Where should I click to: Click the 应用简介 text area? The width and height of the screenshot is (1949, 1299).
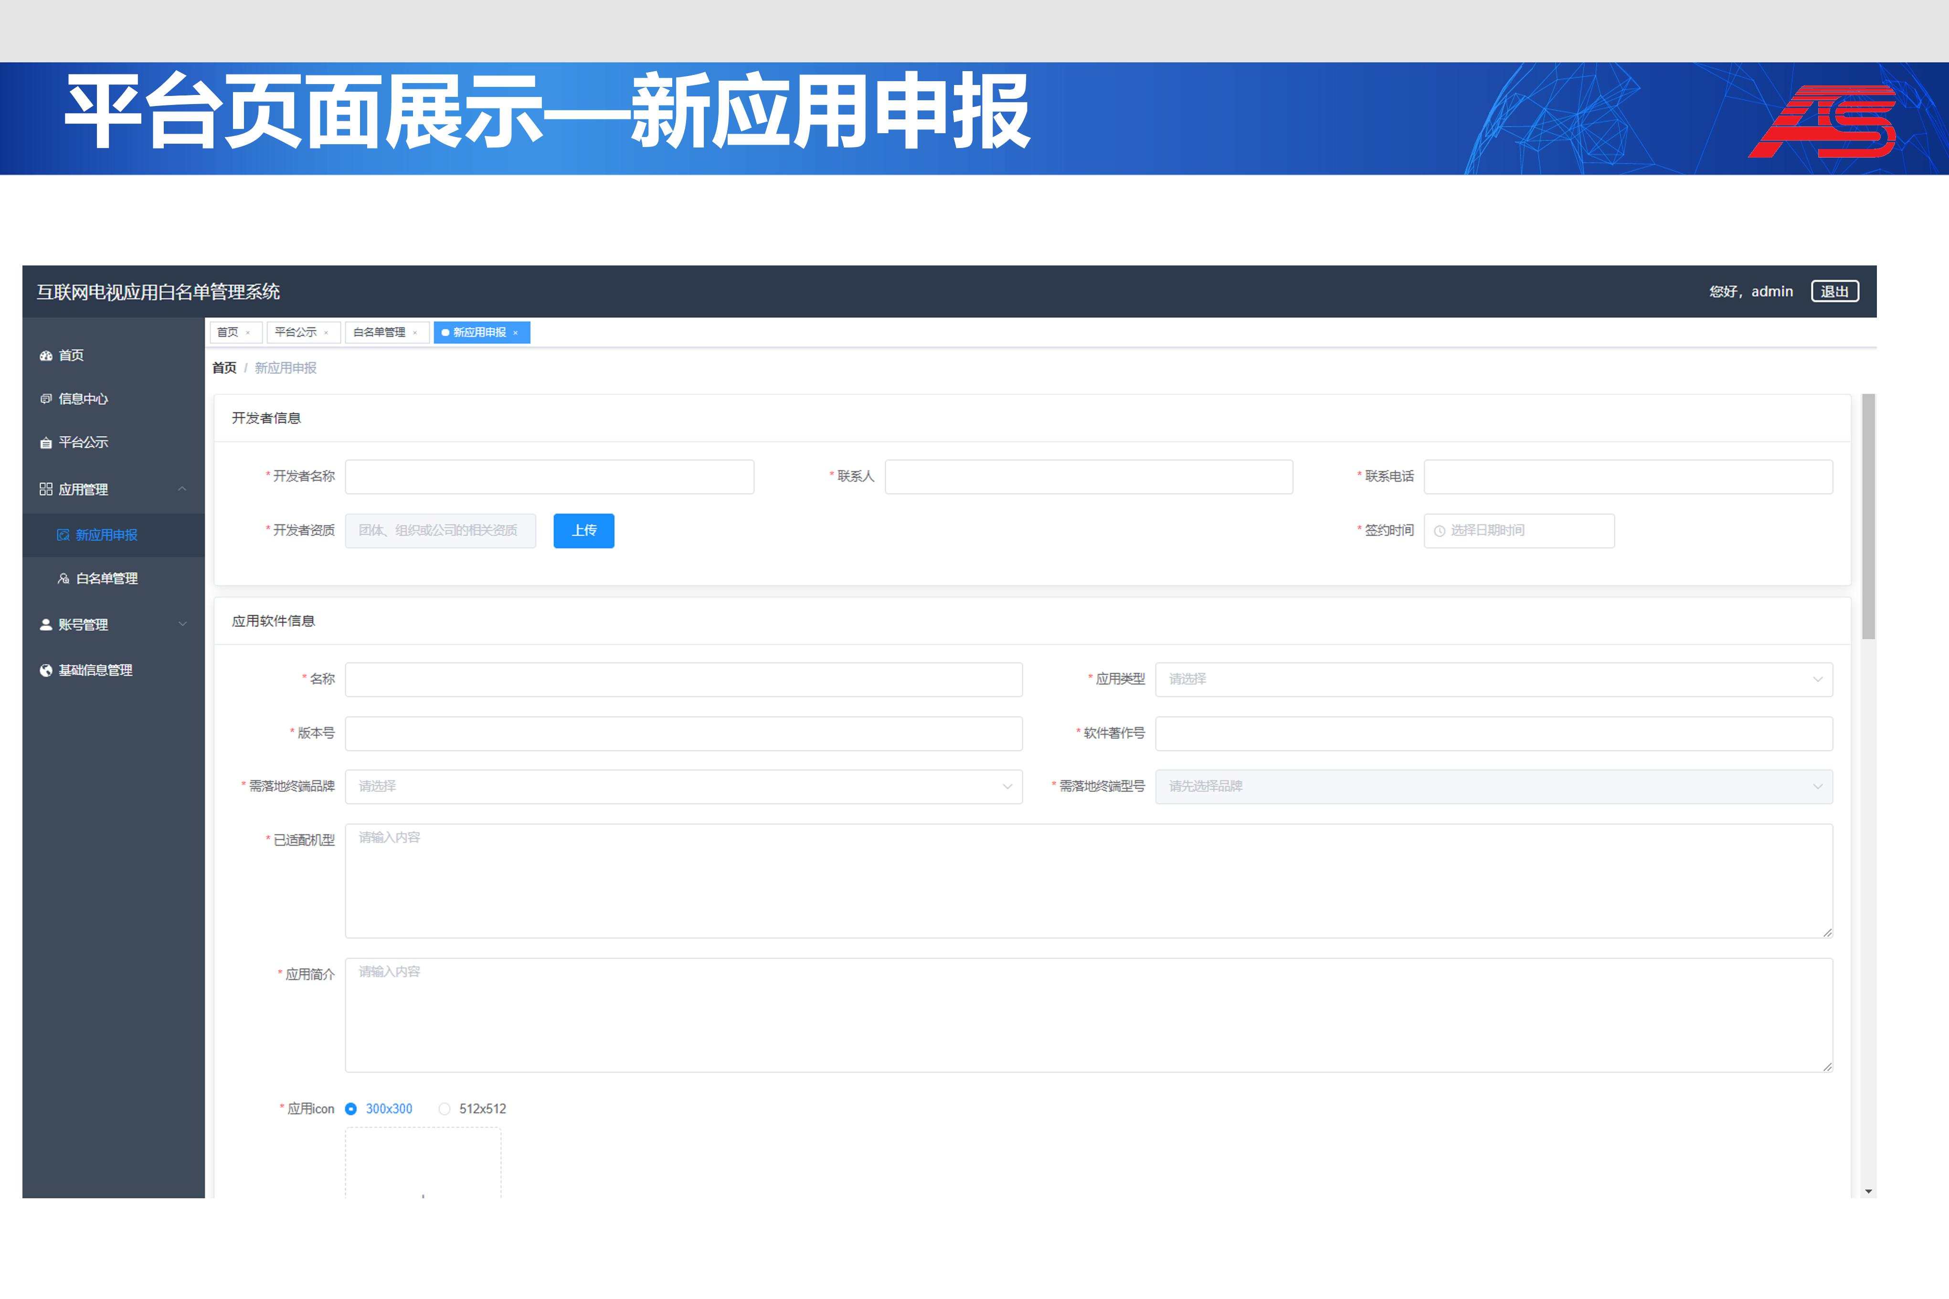pyautogui.click(x=1089, y=1015)
